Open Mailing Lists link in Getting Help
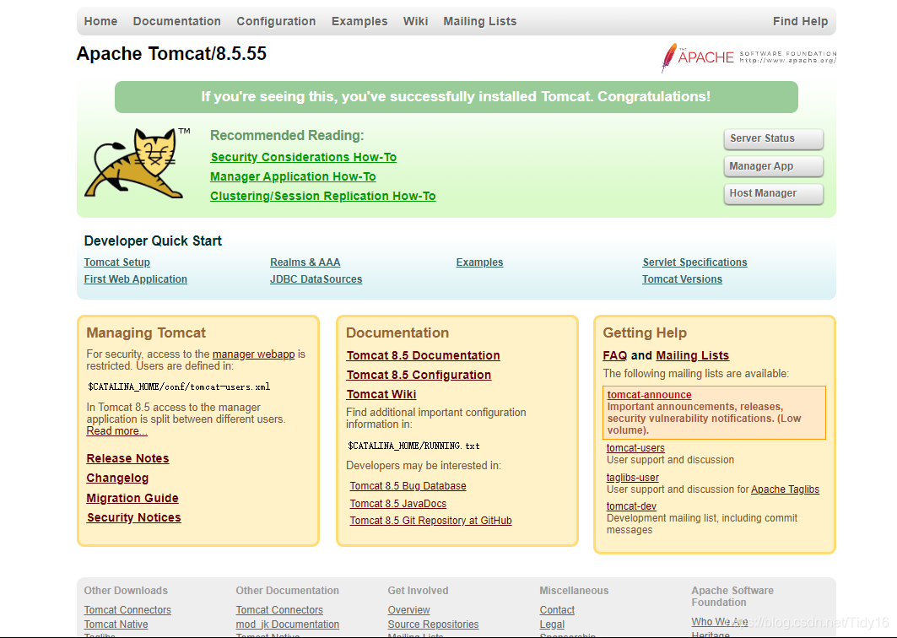The height and width of the screenshot is (638, 897). click(x=692, y=355)
